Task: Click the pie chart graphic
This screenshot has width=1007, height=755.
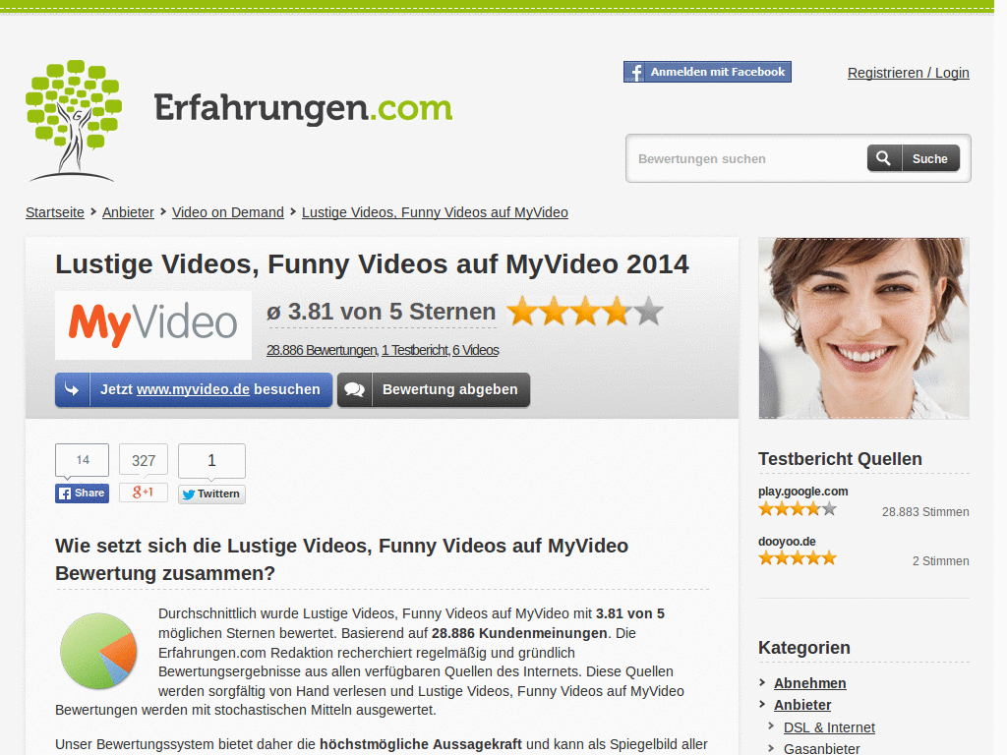Action: [98, 651]
